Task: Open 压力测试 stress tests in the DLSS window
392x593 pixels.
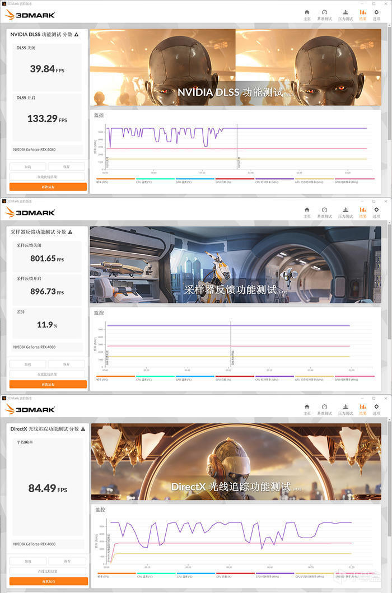Action: [x=345, y=15]
